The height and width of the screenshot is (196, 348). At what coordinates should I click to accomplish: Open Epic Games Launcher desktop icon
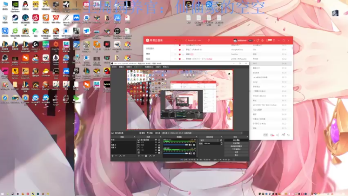tap(76, 73)
